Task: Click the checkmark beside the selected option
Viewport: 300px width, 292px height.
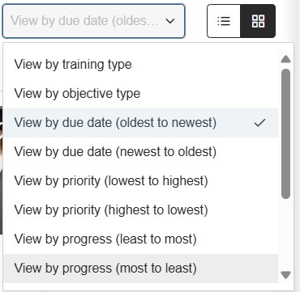Action: (x=259, y=123)
